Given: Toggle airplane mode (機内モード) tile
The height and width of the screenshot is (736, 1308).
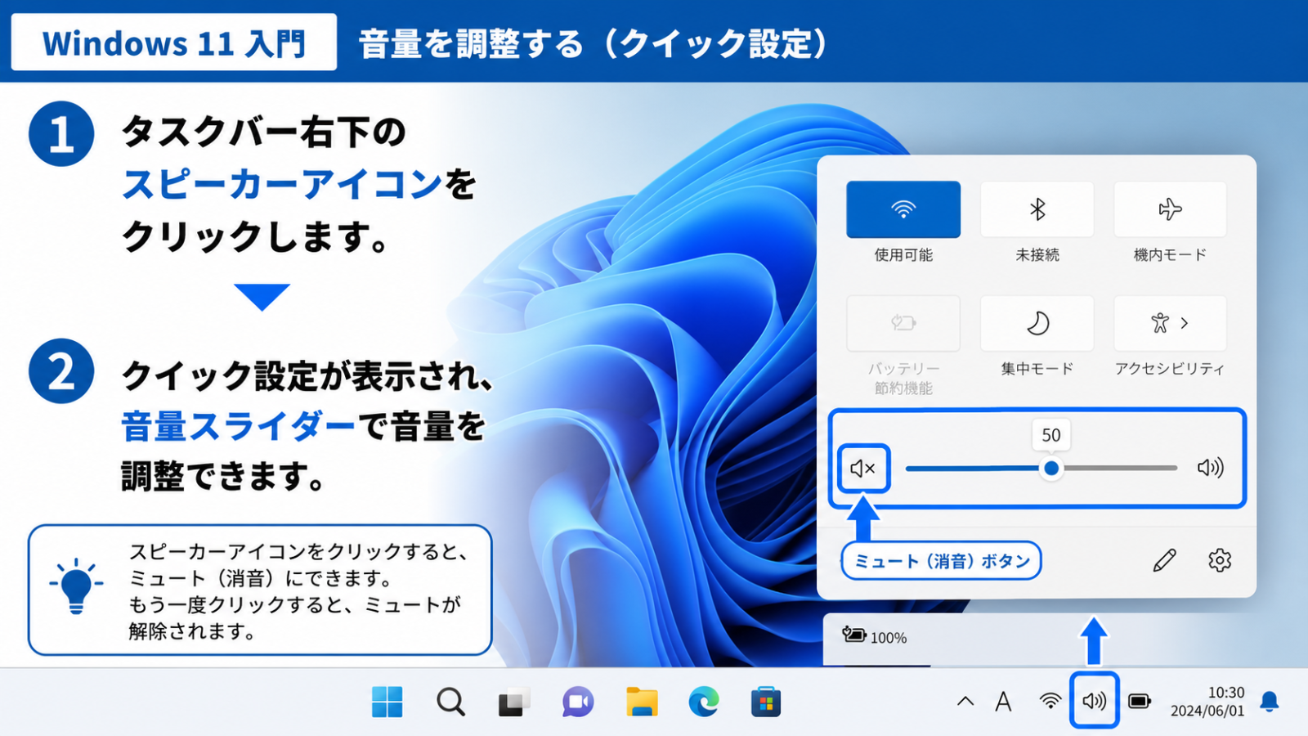Looking at the screenshot, I should [1170, 209].
